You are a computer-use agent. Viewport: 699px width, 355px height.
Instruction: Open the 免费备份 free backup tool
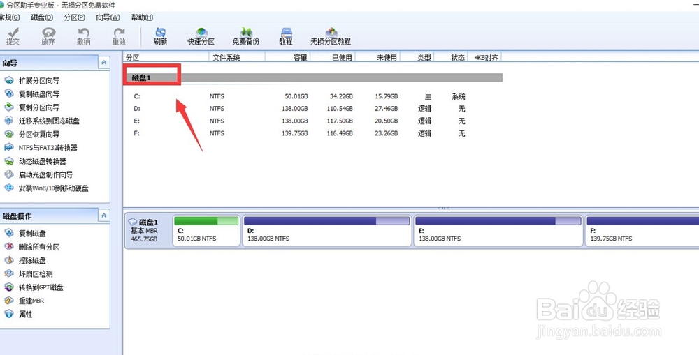245,36
